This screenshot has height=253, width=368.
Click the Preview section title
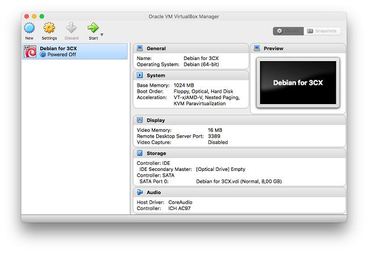[273, 49]
